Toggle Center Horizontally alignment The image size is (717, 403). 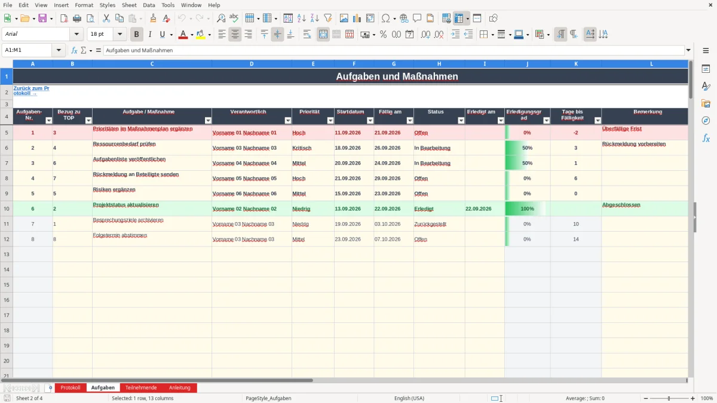tap(235, 35)
